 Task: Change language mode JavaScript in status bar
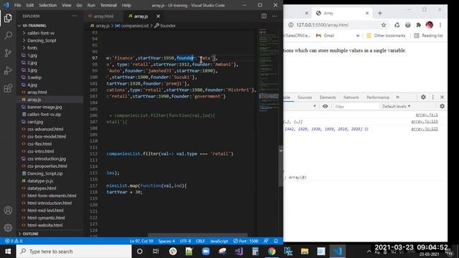coord(219,241)
